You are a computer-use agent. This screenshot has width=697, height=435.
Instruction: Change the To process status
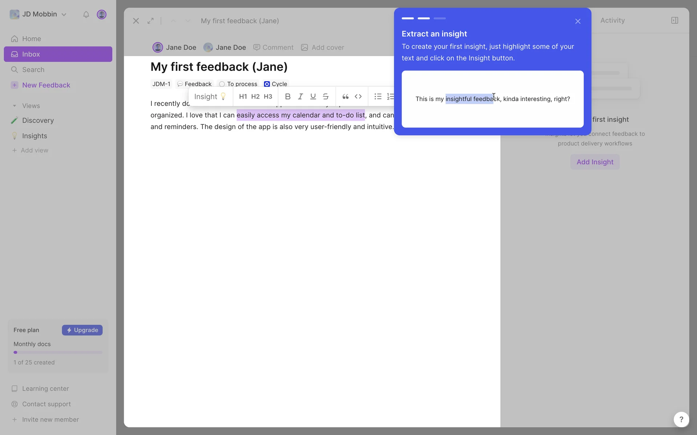(238, 84)
